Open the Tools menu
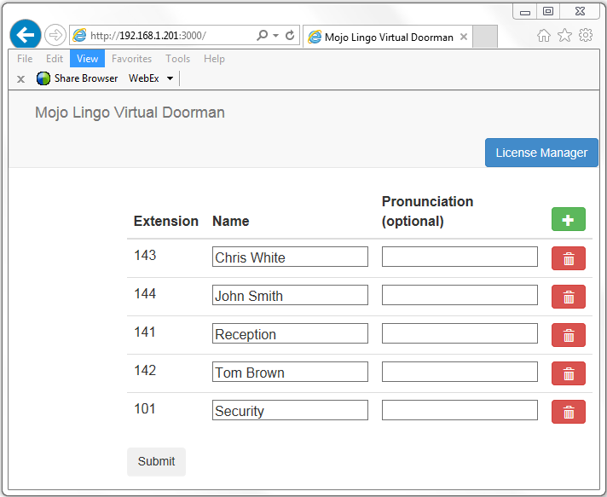Image resolution: width=607 pixels, height=497 pixels. coord(177,59)
